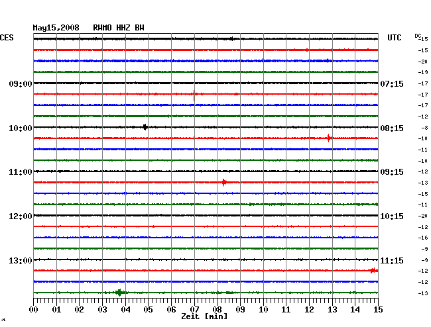Click the tall red spike near minute 07
This screenshot has height=327, width=431.
click(x=194, y=95)
